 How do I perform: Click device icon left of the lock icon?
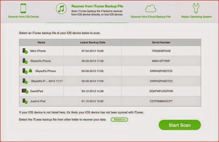pyautogui.click(x=25, y=71)
